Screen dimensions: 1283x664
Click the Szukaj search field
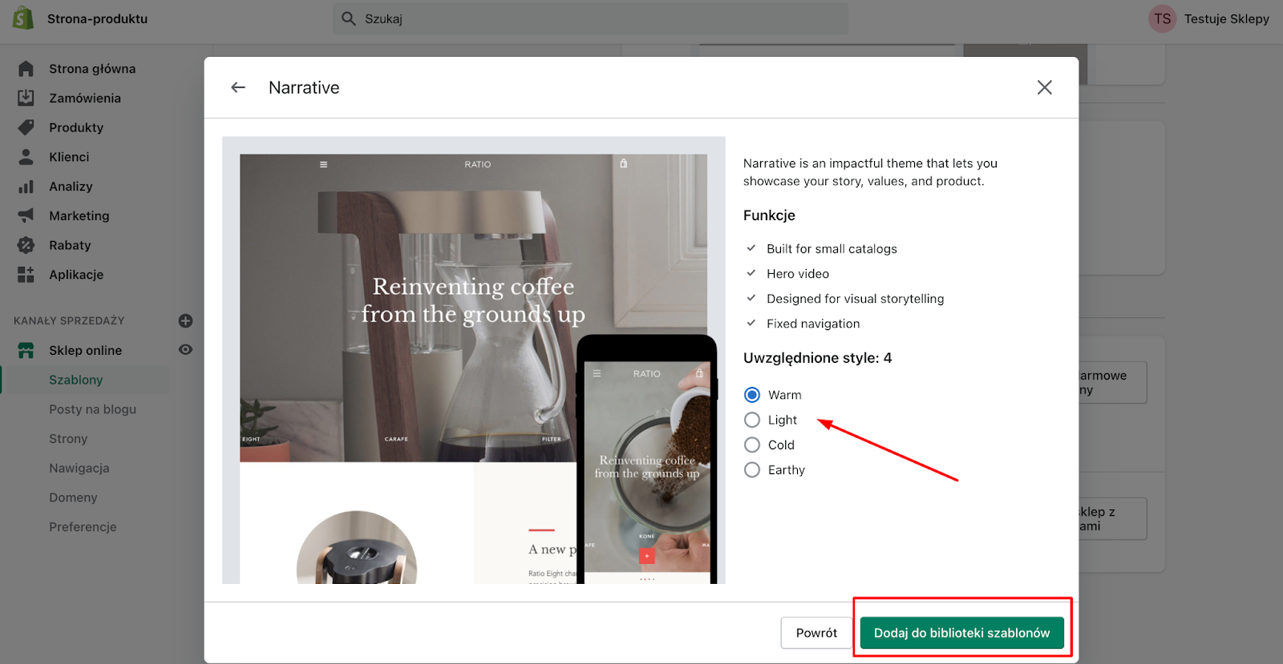tap(590, 18)
